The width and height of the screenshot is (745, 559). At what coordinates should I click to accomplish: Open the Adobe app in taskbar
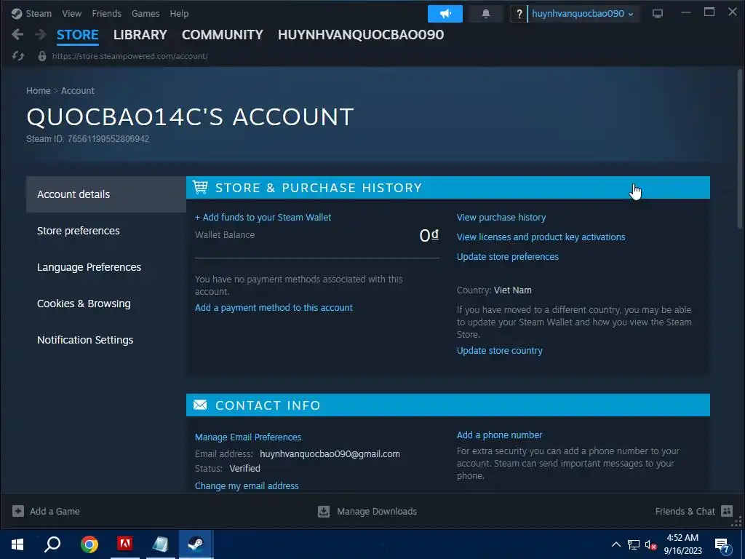pyautogui.click(x=125, y=544)
